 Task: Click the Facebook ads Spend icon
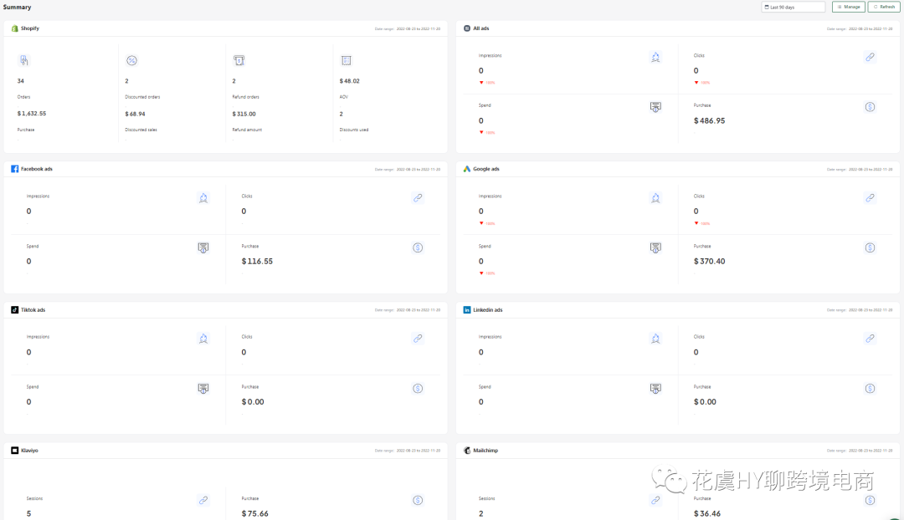point(203,247)
